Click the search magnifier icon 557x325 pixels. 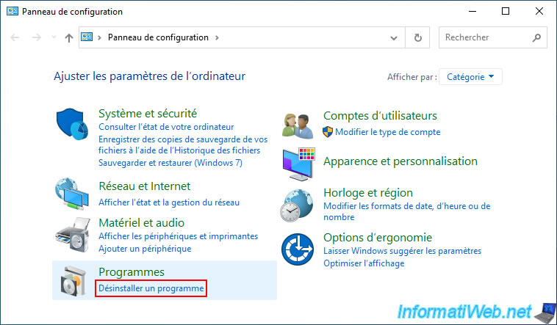[536, 37]
